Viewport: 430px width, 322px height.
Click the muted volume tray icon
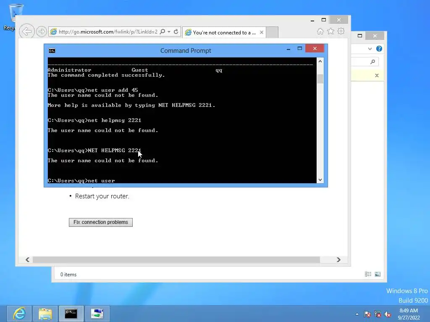388,314
